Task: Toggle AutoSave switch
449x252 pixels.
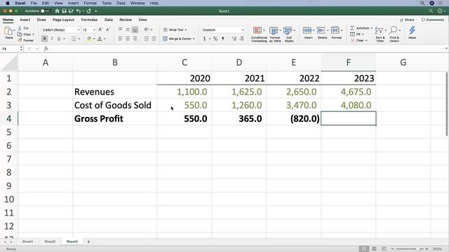Action: coord(45,11)
